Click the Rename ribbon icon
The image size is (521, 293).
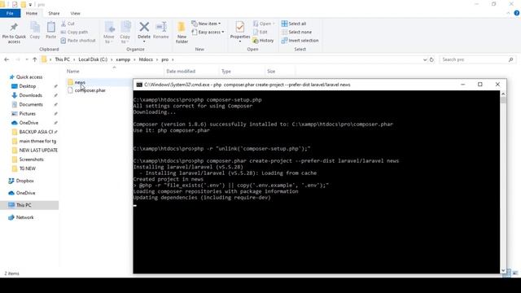tap(161, 27)
